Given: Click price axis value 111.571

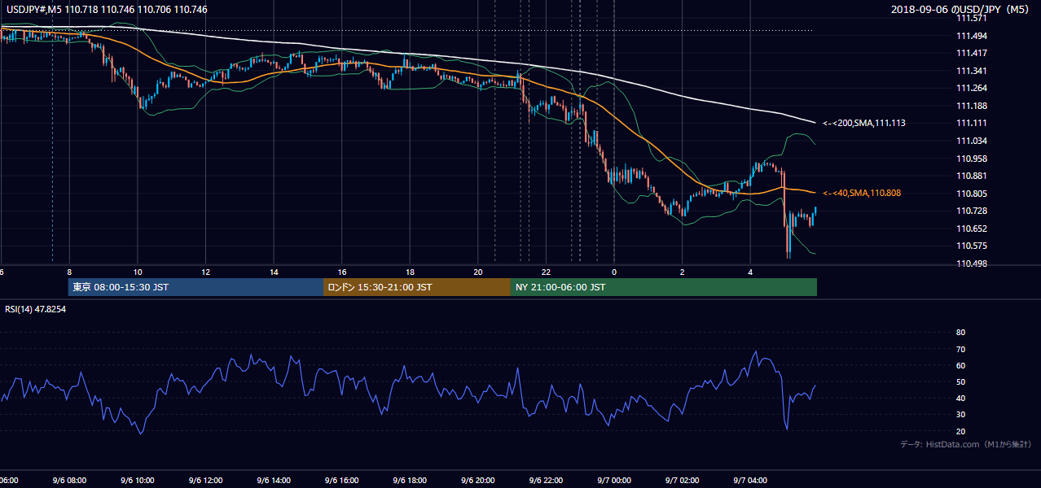Looking at the screenshot, I should [x=970, y=18].
